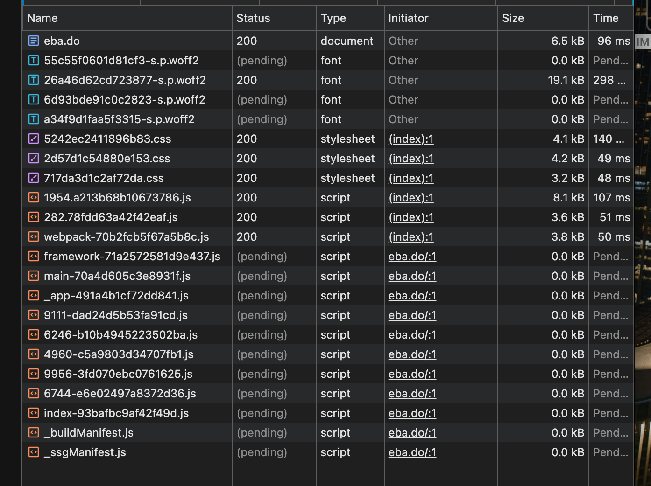Image resolution: width=651 pixels, height=486 pixels.
Task: Select the _app-491a4b1cf72dd841.js request row
Action: point(116,296)
